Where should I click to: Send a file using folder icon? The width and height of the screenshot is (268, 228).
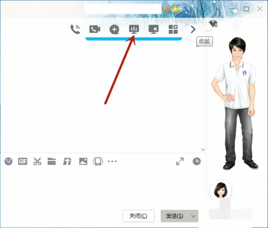tap(51, 162)
